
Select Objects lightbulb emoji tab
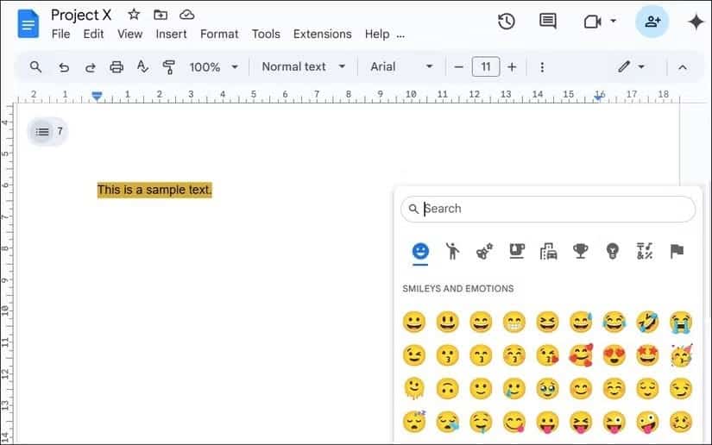click(613, 251)
